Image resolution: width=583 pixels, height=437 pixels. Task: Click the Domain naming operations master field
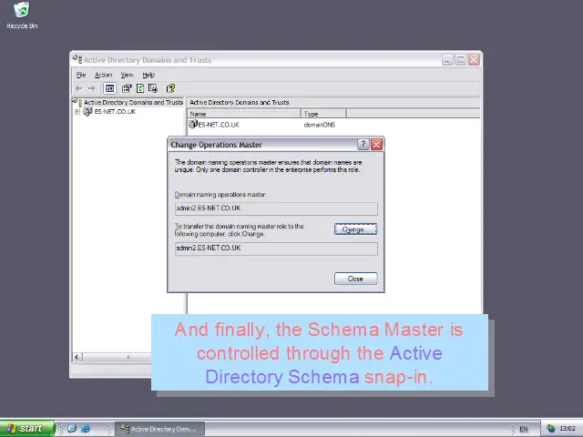276,208
